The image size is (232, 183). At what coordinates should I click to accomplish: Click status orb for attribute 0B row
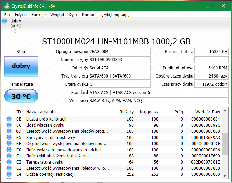[x=9, y=119]
